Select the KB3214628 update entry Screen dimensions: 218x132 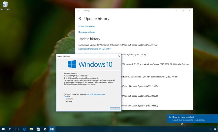pos(149,77)
